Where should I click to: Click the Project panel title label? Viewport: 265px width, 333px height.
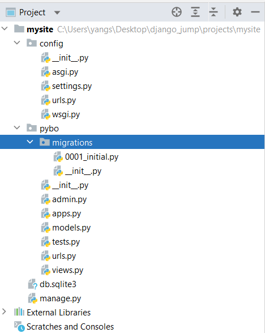32,12
